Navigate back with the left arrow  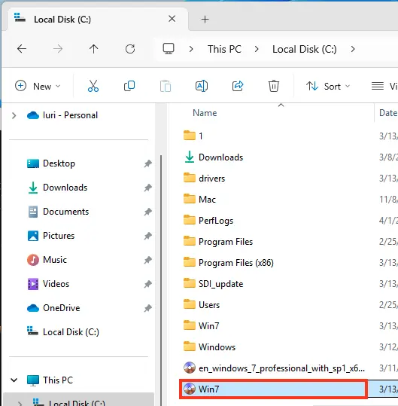(x=22, y=49)
